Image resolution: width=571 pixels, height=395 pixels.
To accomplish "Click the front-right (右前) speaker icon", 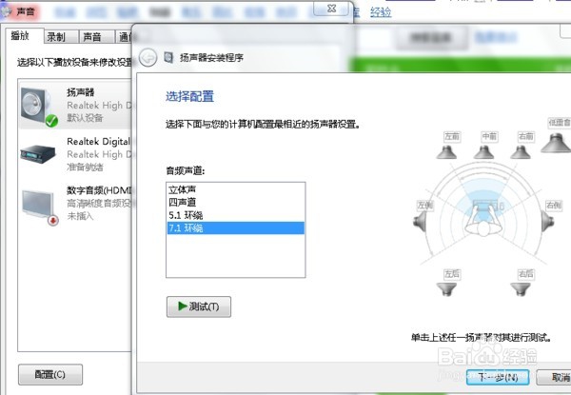I will click(x=521, y=151).
